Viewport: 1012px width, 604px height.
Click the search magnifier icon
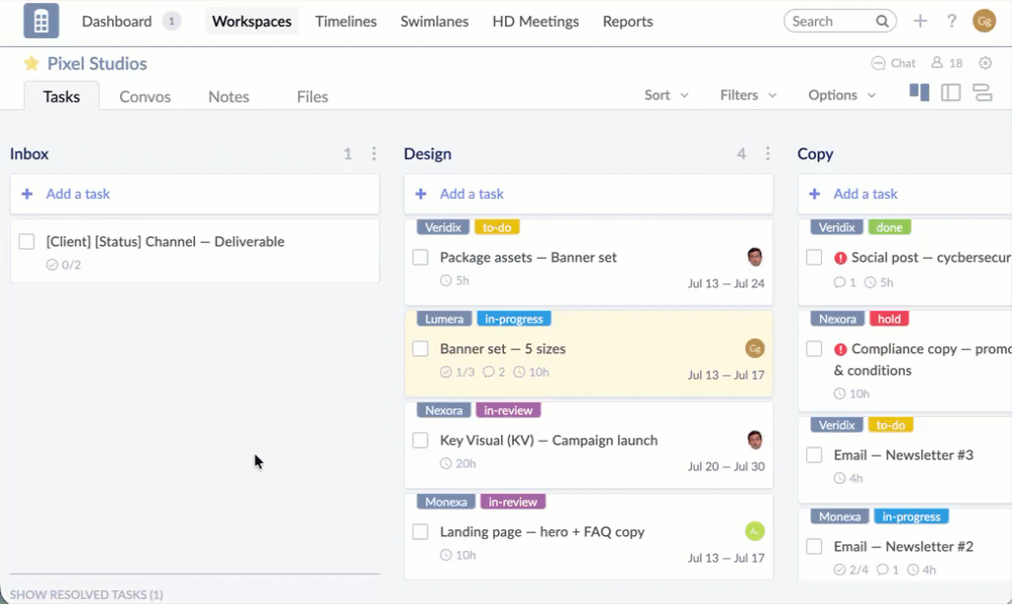[x=882, y=22]
